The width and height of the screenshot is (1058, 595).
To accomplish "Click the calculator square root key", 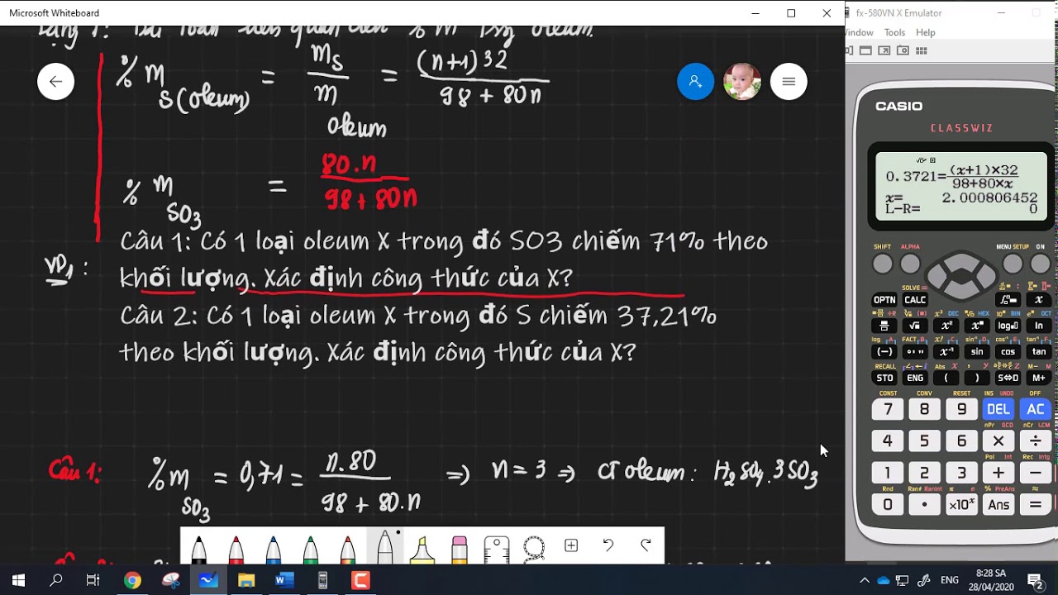I will 915,326.
